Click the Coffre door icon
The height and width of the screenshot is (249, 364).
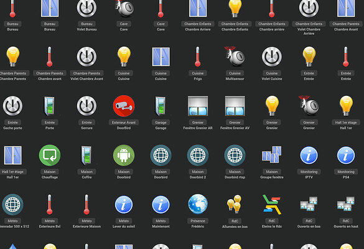[x=86, y=156]
